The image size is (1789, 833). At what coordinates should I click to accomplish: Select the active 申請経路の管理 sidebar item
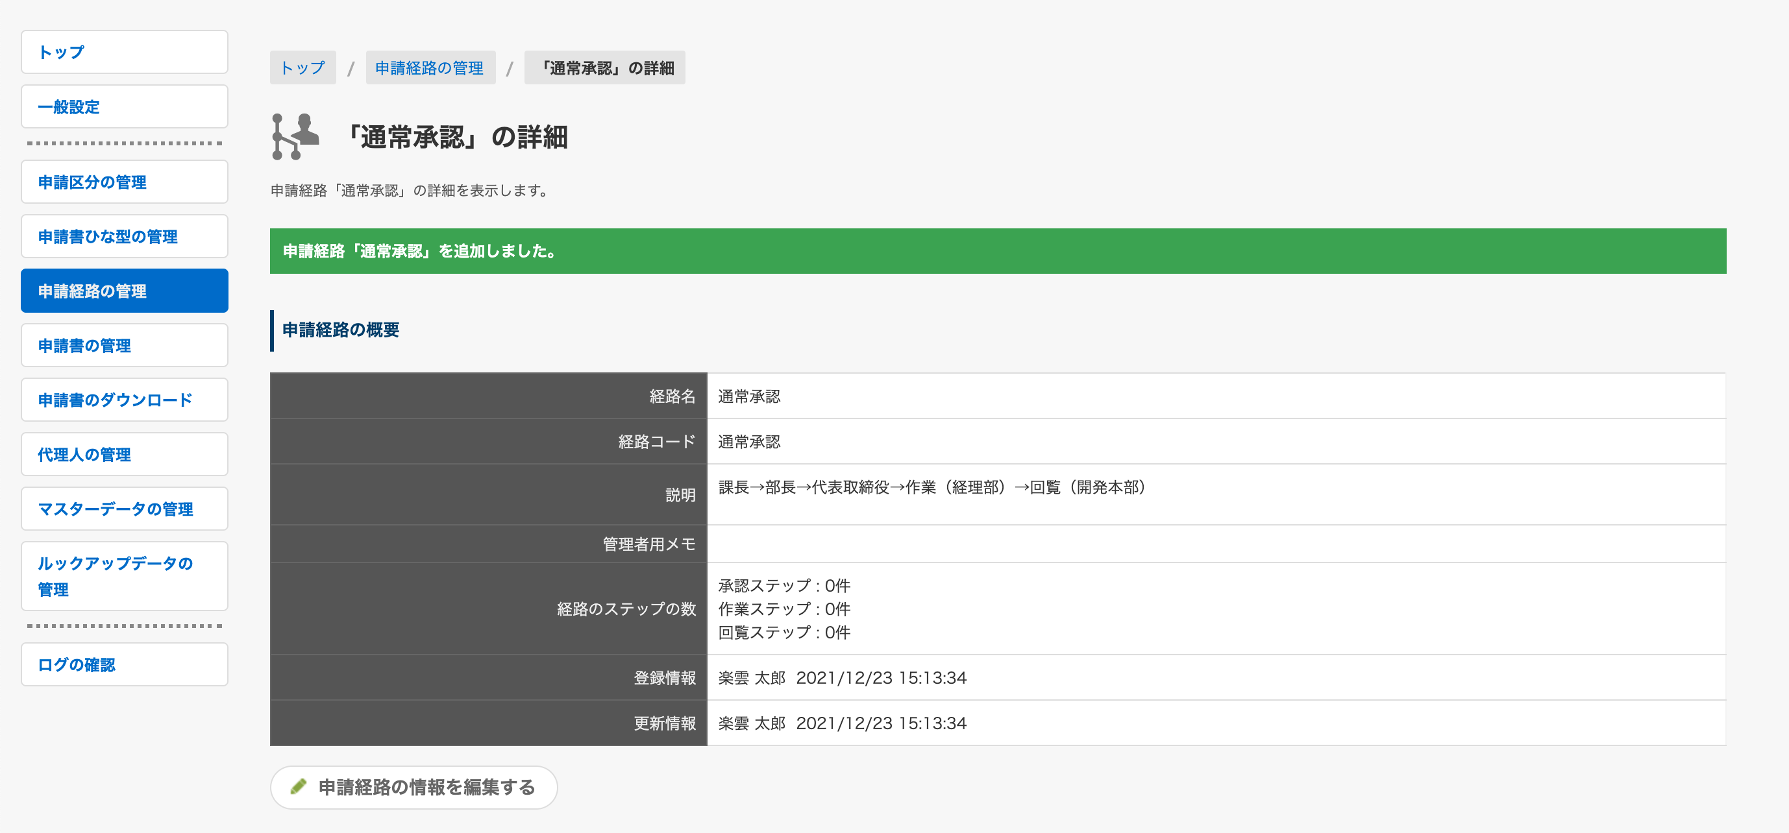[125, 291]
